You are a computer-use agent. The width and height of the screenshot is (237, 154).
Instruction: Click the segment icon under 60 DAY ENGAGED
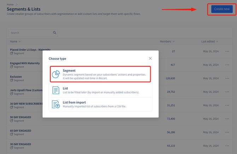click(11, 134)
